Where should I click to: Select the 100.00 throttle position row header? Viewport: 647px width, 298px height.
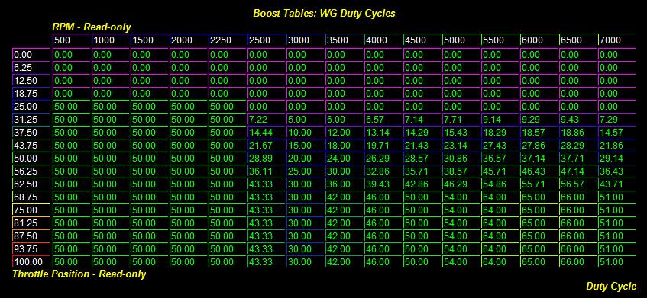31,261
